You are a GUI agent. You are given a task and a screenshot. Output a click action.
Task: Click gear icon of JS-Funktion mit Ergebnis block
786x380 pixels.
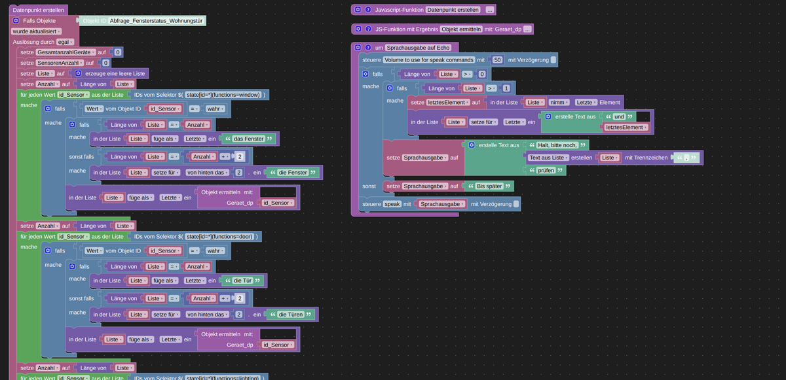358,29
